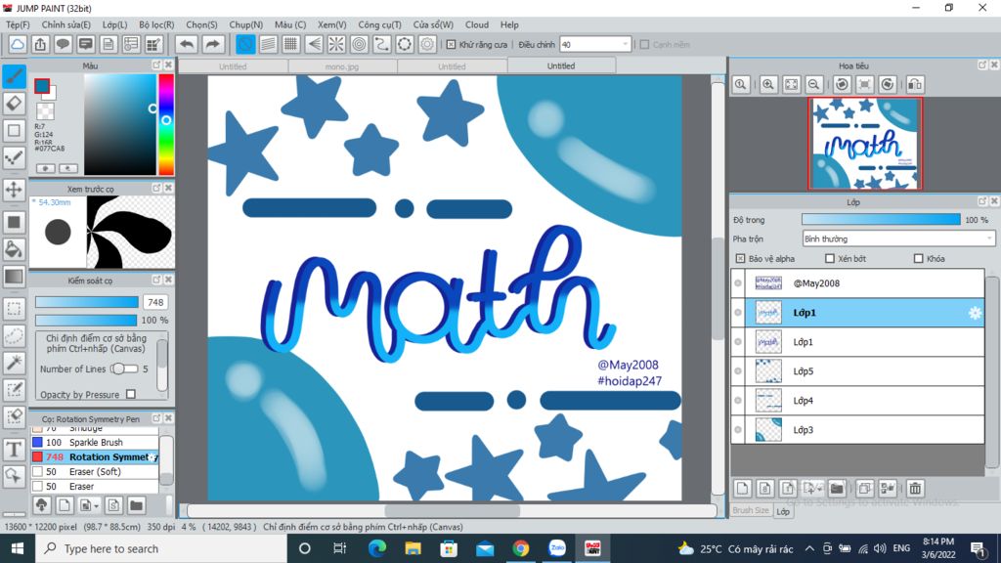Toggle the Number of Lines slider

pyautogui.click(x=124, y=368)
